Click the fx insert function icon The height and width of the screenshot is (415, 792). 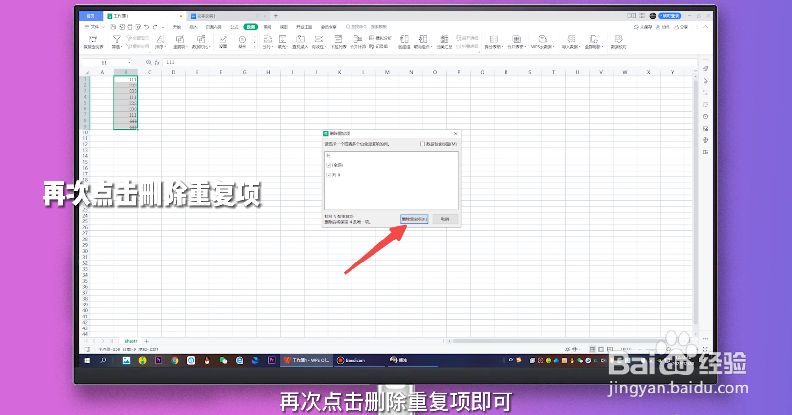tap(157, 62)
